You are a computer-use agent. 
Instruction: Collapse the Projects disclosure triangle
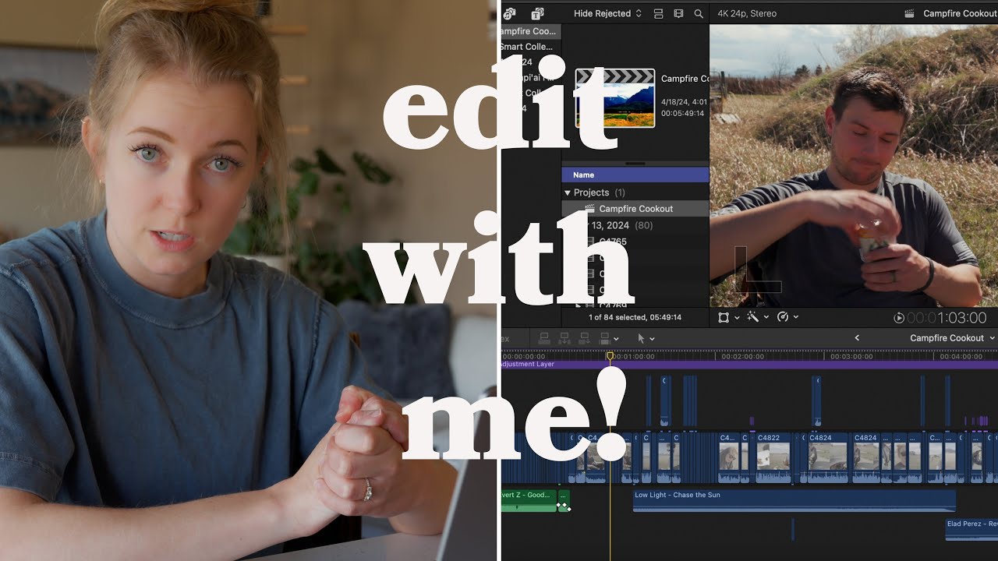[x=568, y=192]
